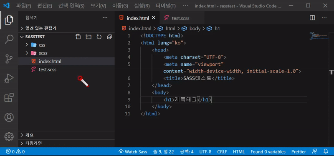334x156 pixels.
Task: Click index.html in the breadcrumb
Action: pos(140,28)
